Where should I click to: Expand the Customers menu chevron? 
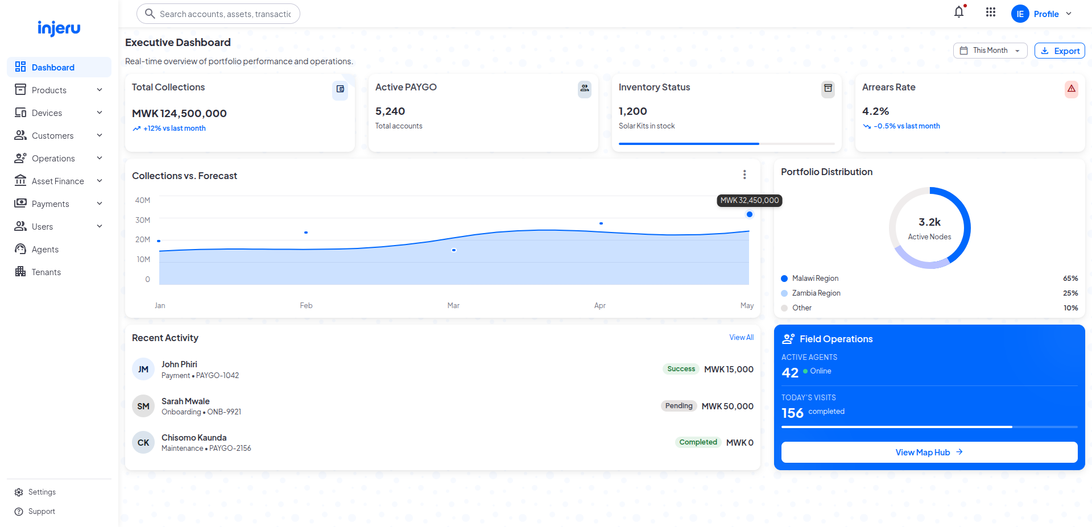click(100, 135)
